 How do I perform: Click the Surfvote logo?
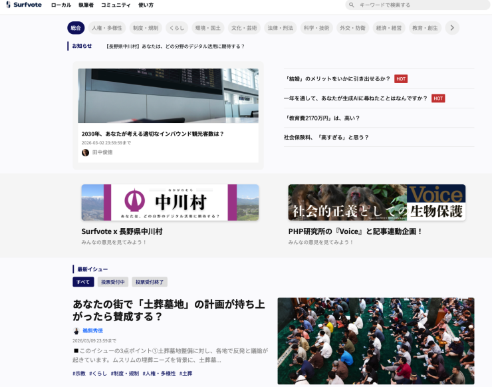click(x=24, y=5)
